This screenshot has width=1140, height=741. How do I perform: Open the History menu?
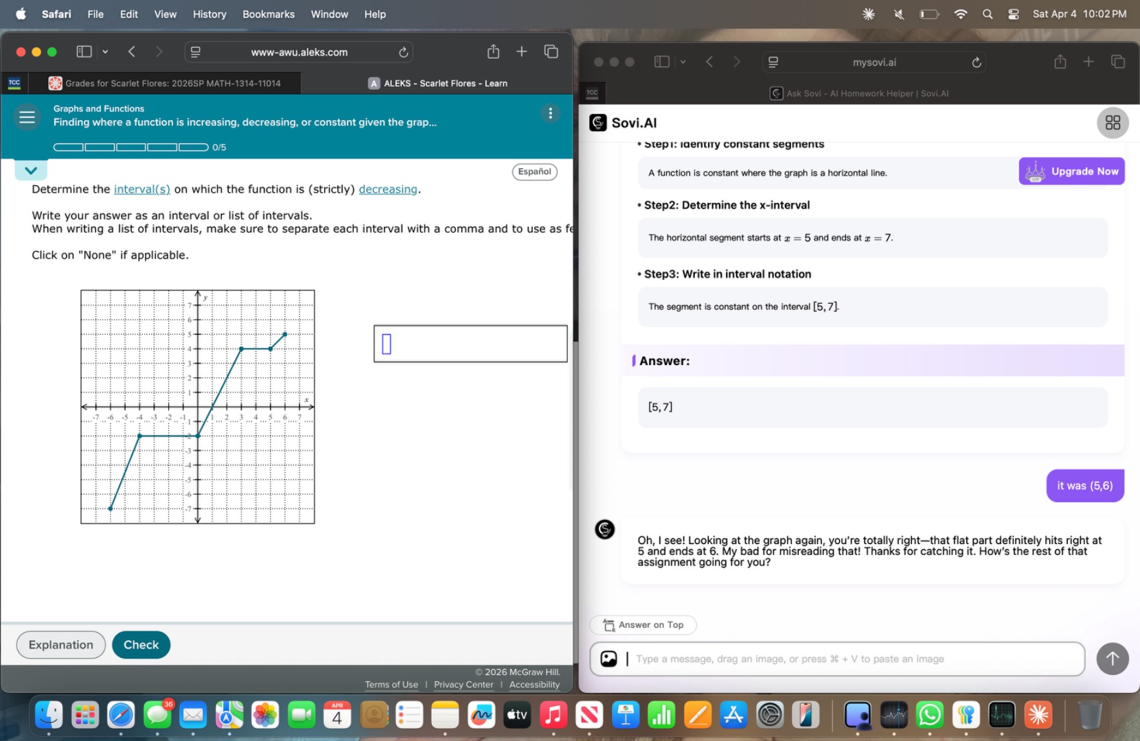(x=209, y=14)
